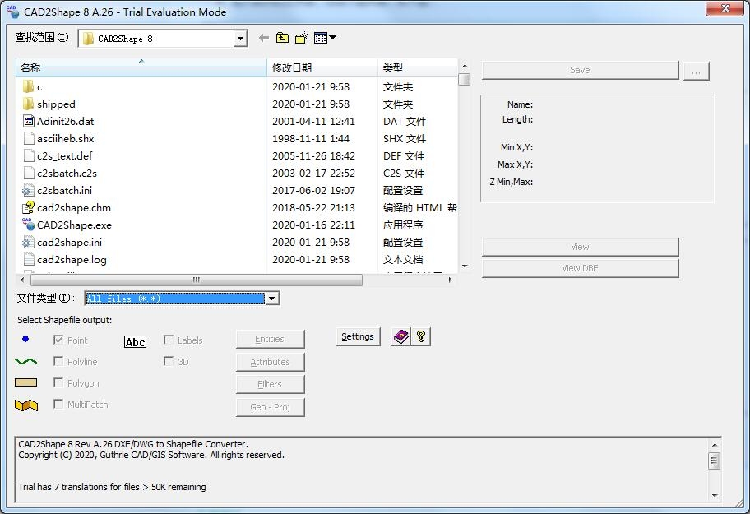Click the CAD2Shape title bar app icon
The height and width of the screenshot is (514, 750).
12,12
